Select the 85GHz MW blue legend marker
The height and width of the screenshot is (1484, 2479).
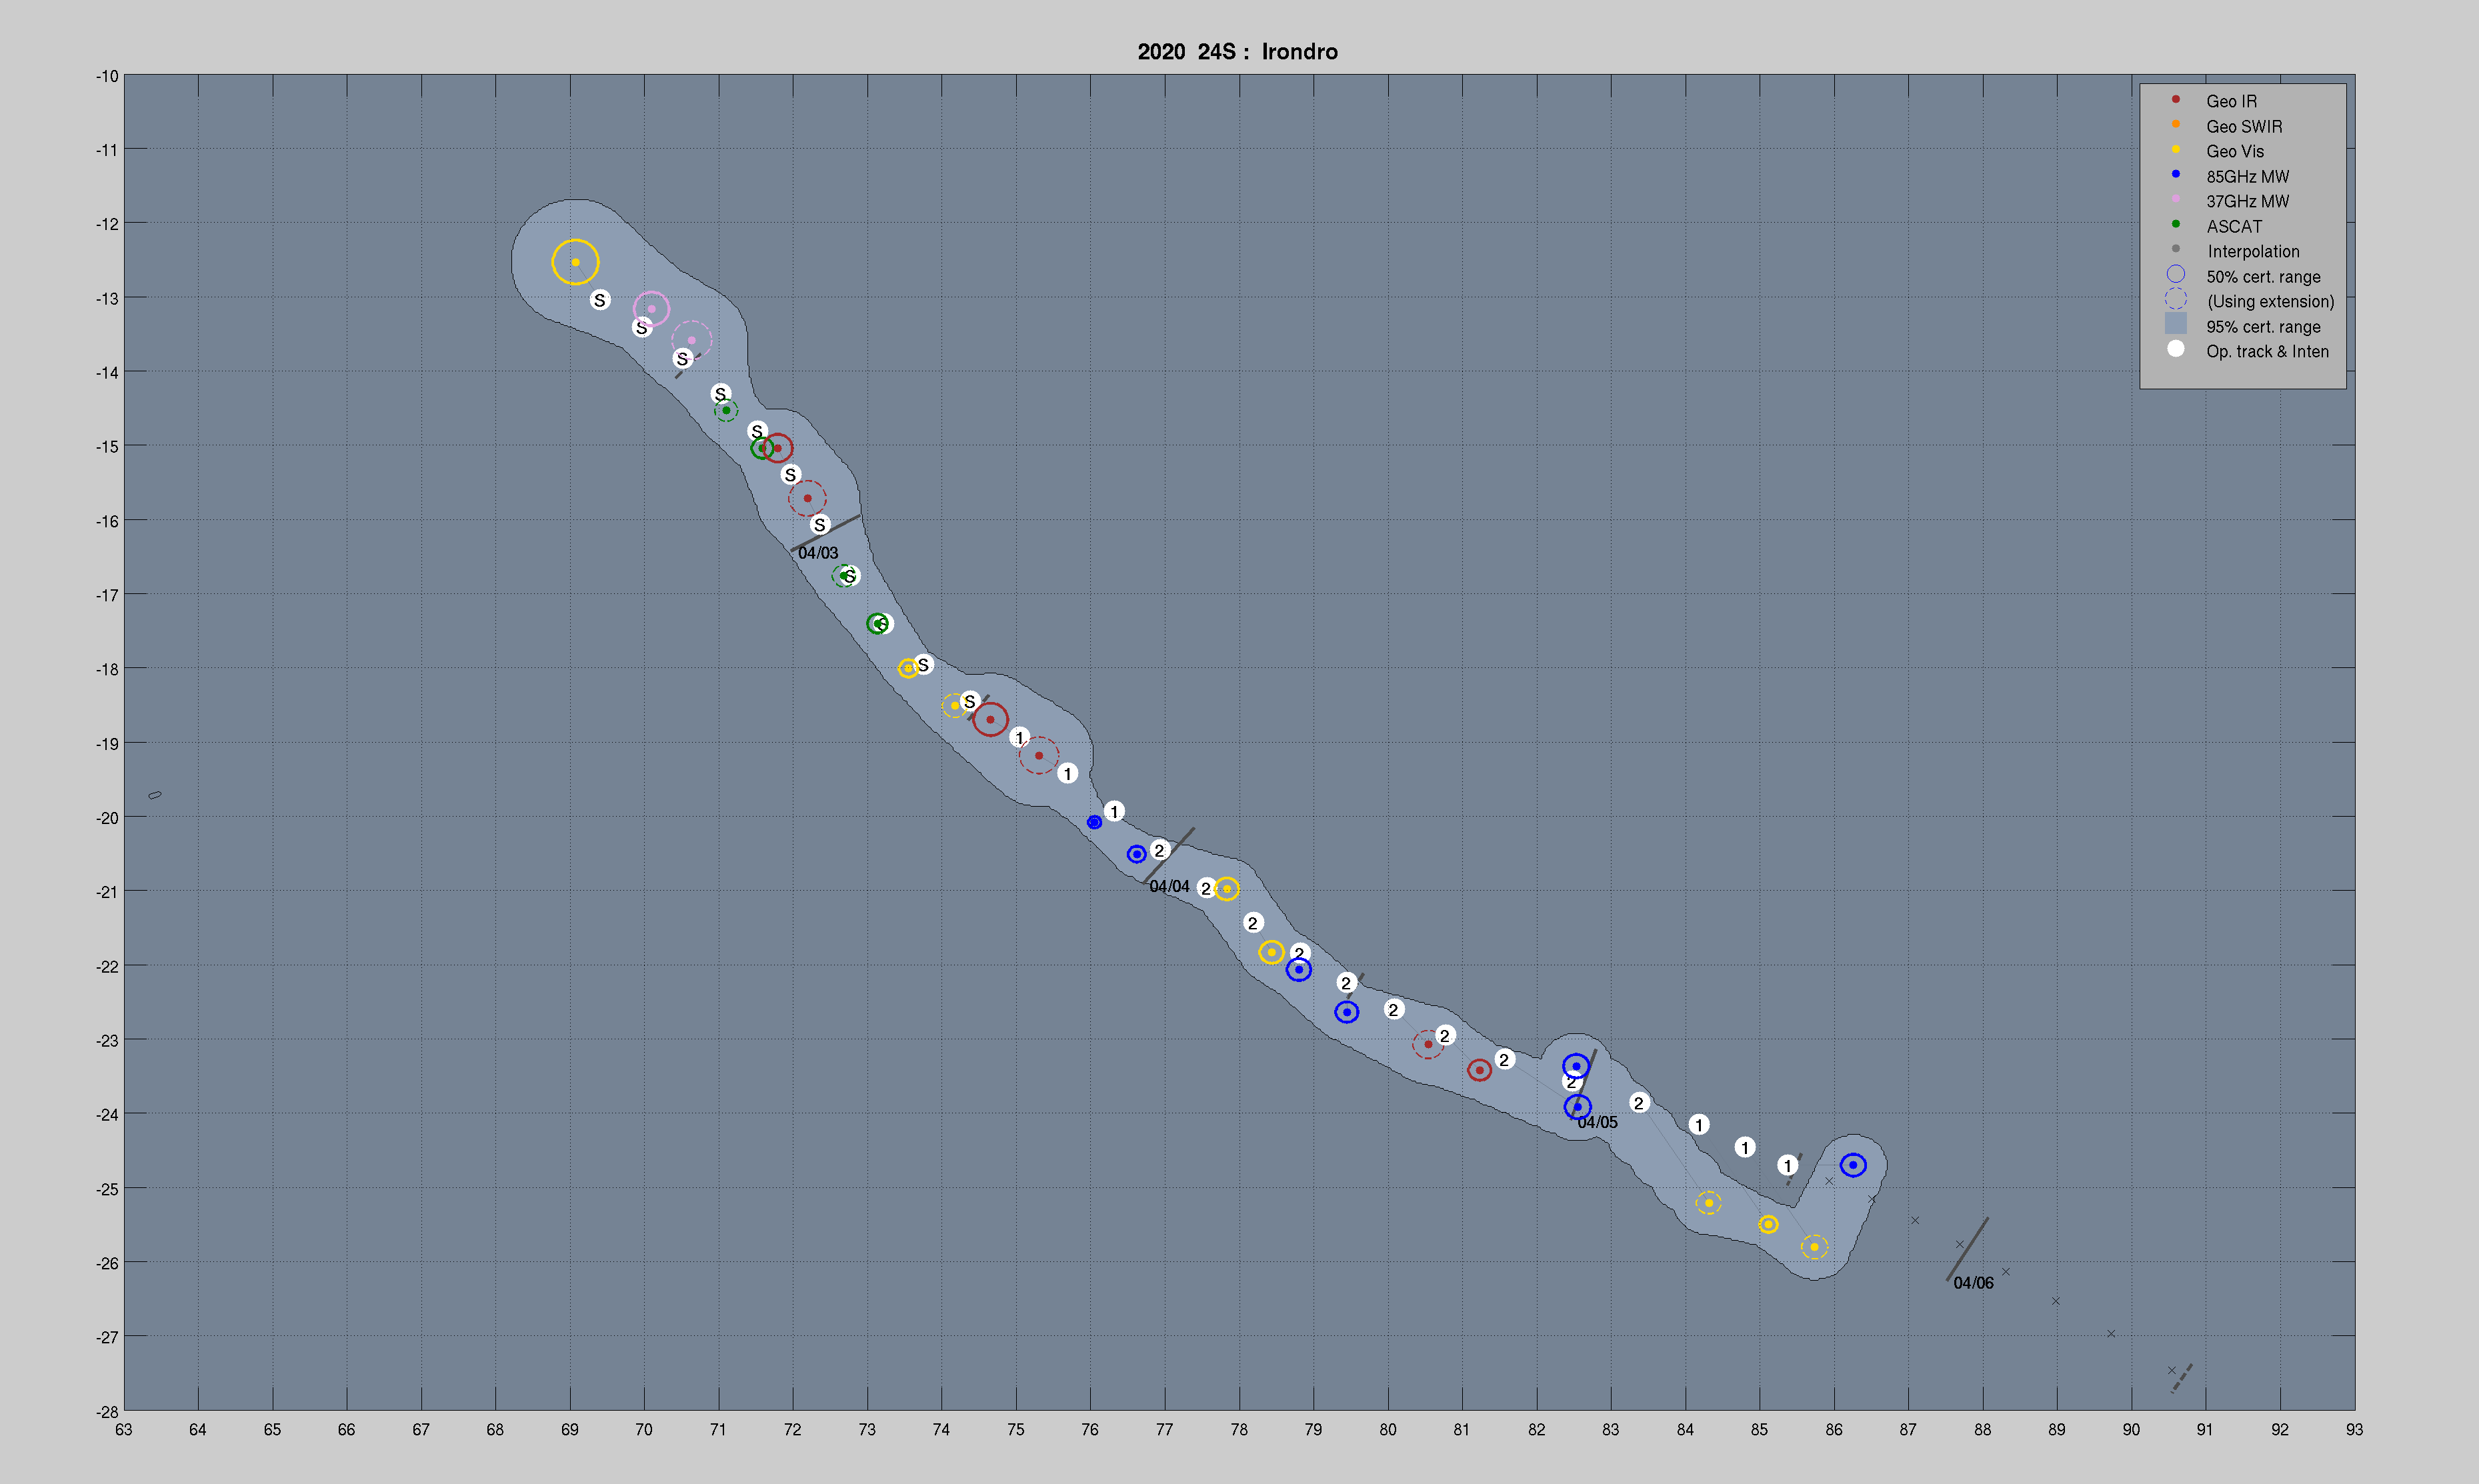(2175, 175)
